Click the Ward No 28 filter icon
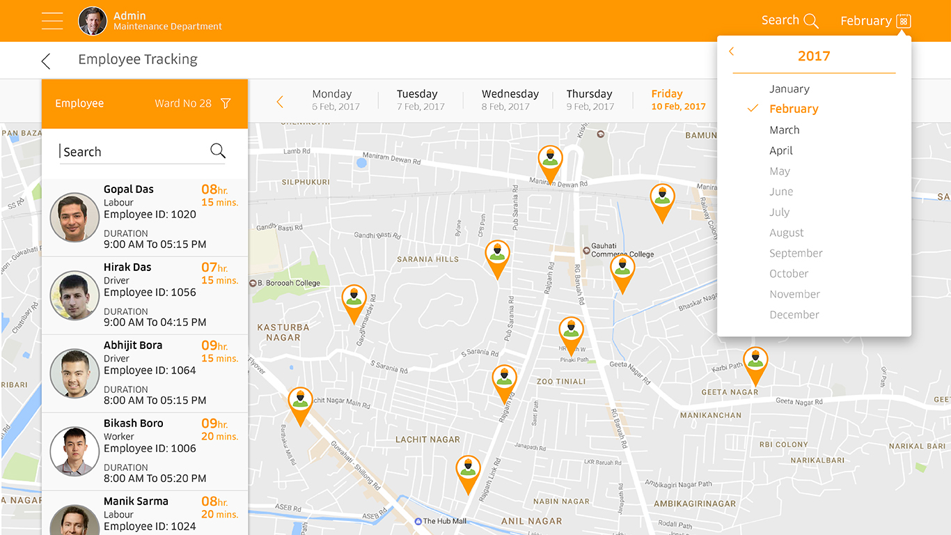The height and width of the screenshot is (535, 951). coord(226,104)
